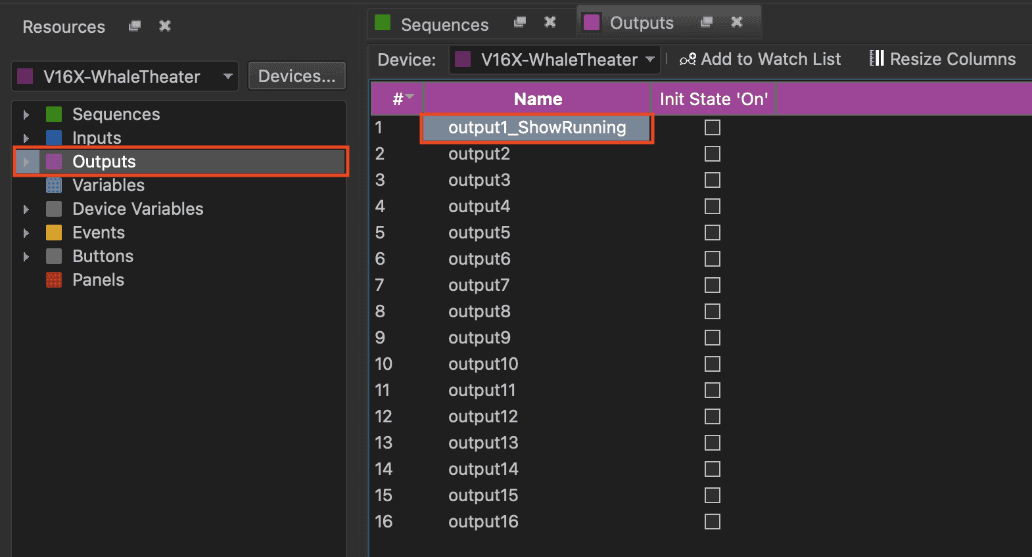Screen dimensions: 1032x557
Task: Click the Resize Columns icon
Action: coord(876,58)
